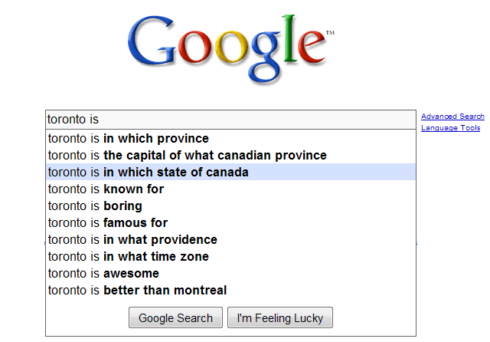Open the Advanced Search link
Screen dimensions: 490x342
pos(452,117)
